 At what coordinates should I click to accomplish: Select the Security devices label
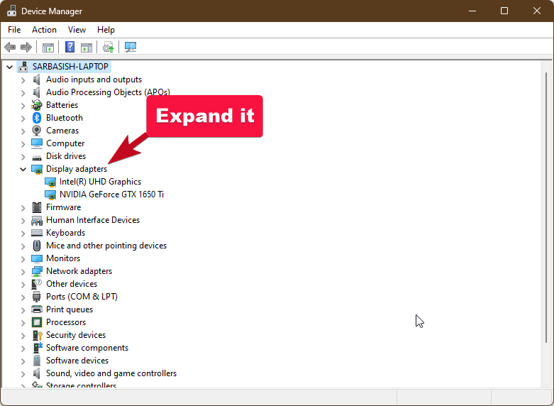click(x=76, y=335)
